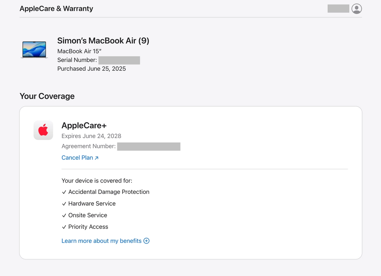Image resolution: width=381 pixels, height=276 pixels.
Task: Click the Priority Access item
Action: coord(85,227)
